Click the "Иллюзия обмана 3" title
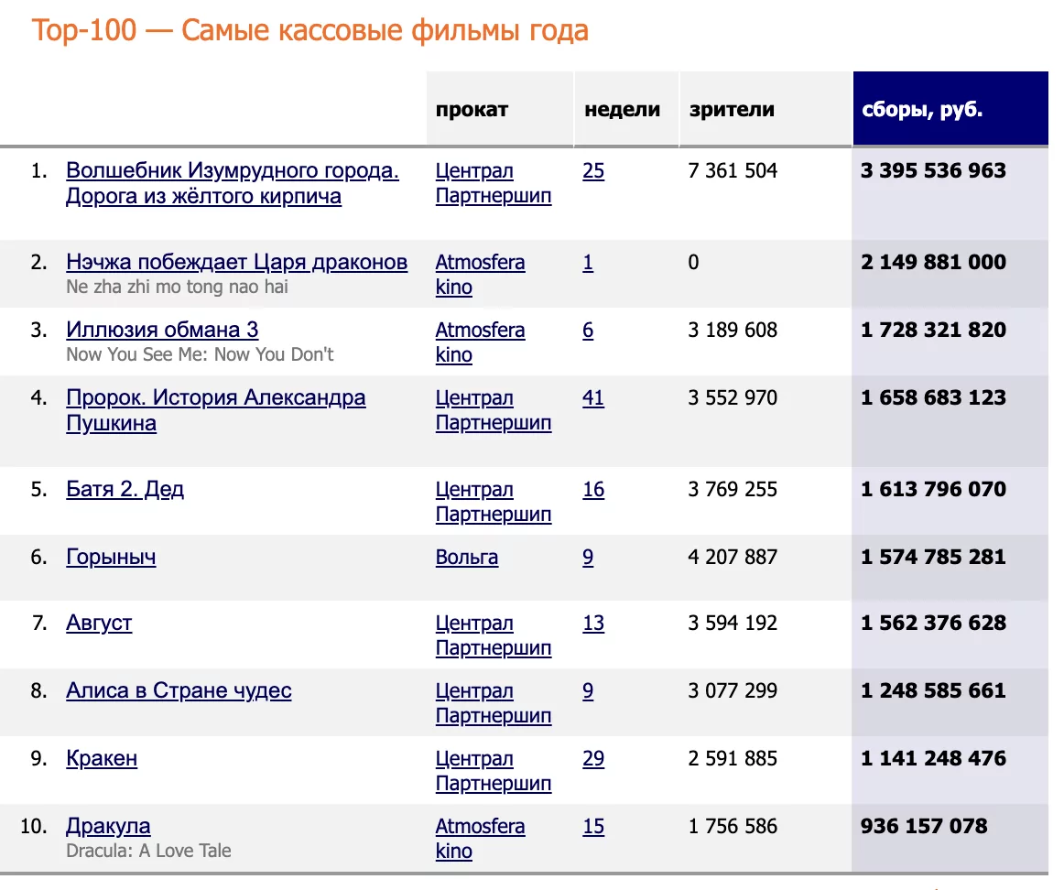This screenshot has height=890, width=1064. pyautogui.click(x=162, y=331)
